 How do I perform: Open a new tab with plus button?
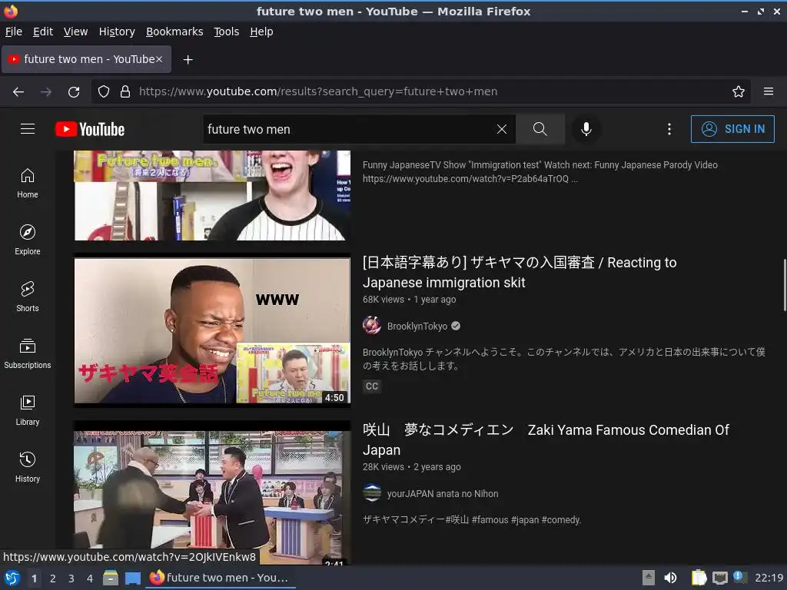(x=188, y=60)
